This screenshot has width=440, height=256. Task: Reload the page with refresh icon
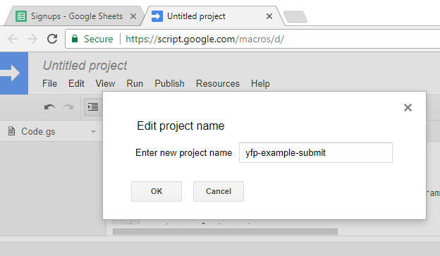(52, 39)
